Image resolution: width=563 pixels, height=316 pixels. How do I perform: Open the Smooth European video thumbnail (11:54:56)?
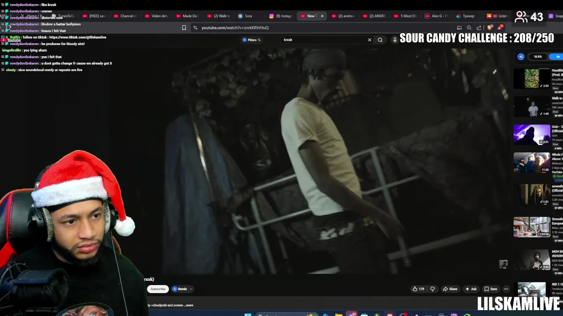[532, 227]
